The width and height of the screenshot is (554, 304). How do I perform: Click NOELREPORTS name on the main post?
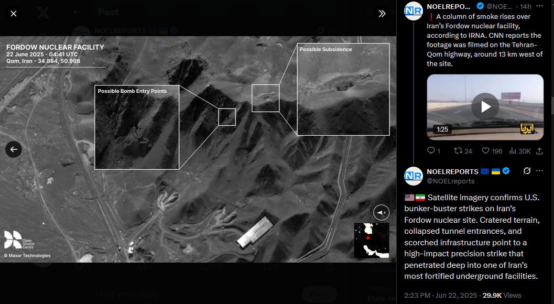point(453,171)
